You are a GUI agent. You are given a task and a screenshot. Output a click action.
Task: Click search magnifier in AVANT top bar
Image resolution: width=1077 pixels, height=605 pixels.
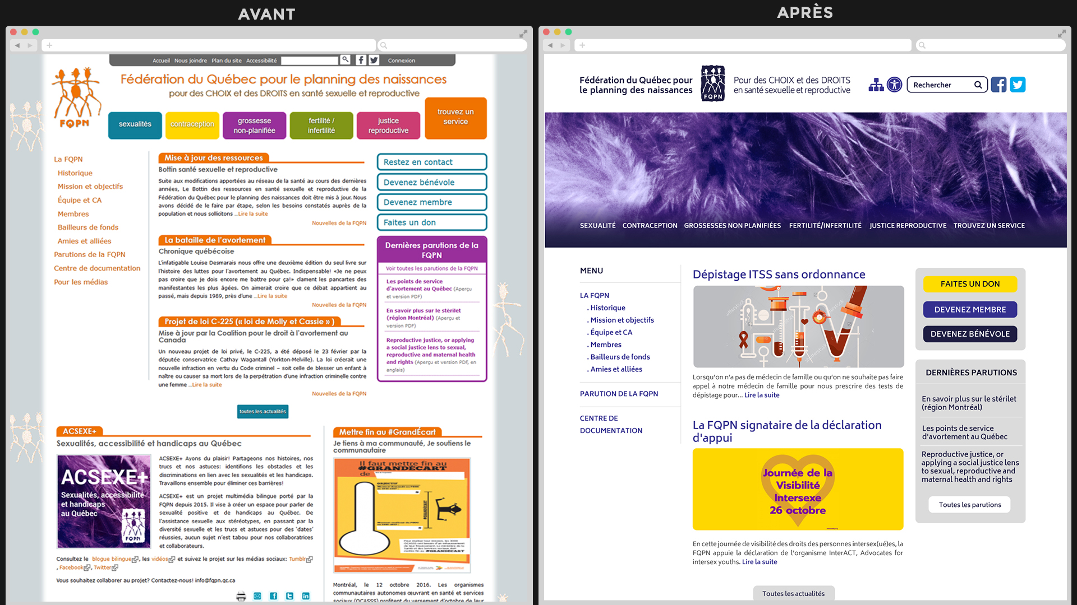(x=346, y=59)
